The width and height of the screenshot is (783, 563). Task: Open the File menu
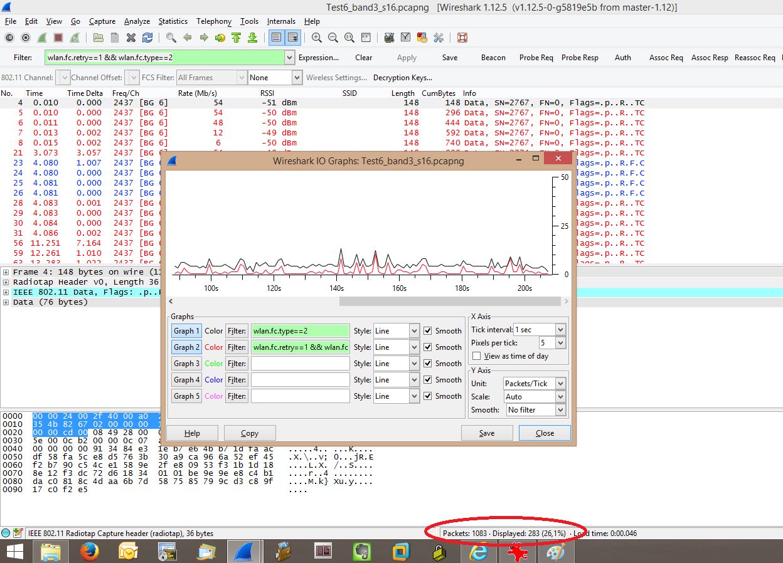(x=11, y=21)
